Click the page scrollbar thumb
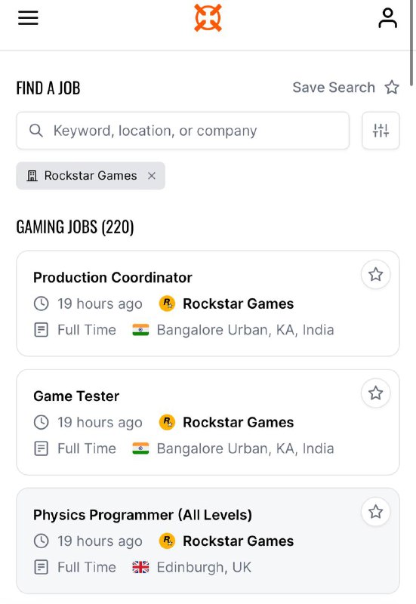This screenshot has height=604, width=416. click(411, 42)
